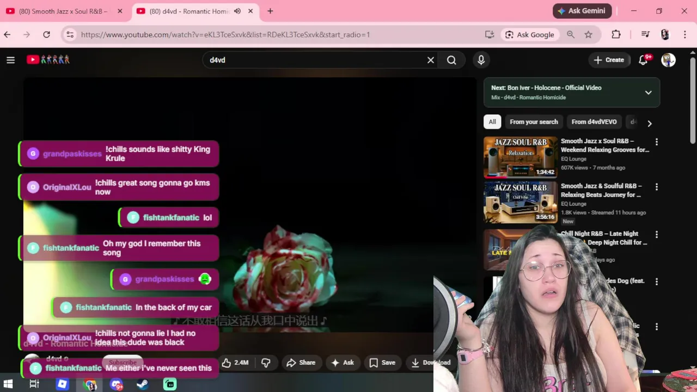Open the green app taskbar icon
Image resolution: width=697 pixels, height=392 pixels.
pyautogui.click(x=170, y=384)
